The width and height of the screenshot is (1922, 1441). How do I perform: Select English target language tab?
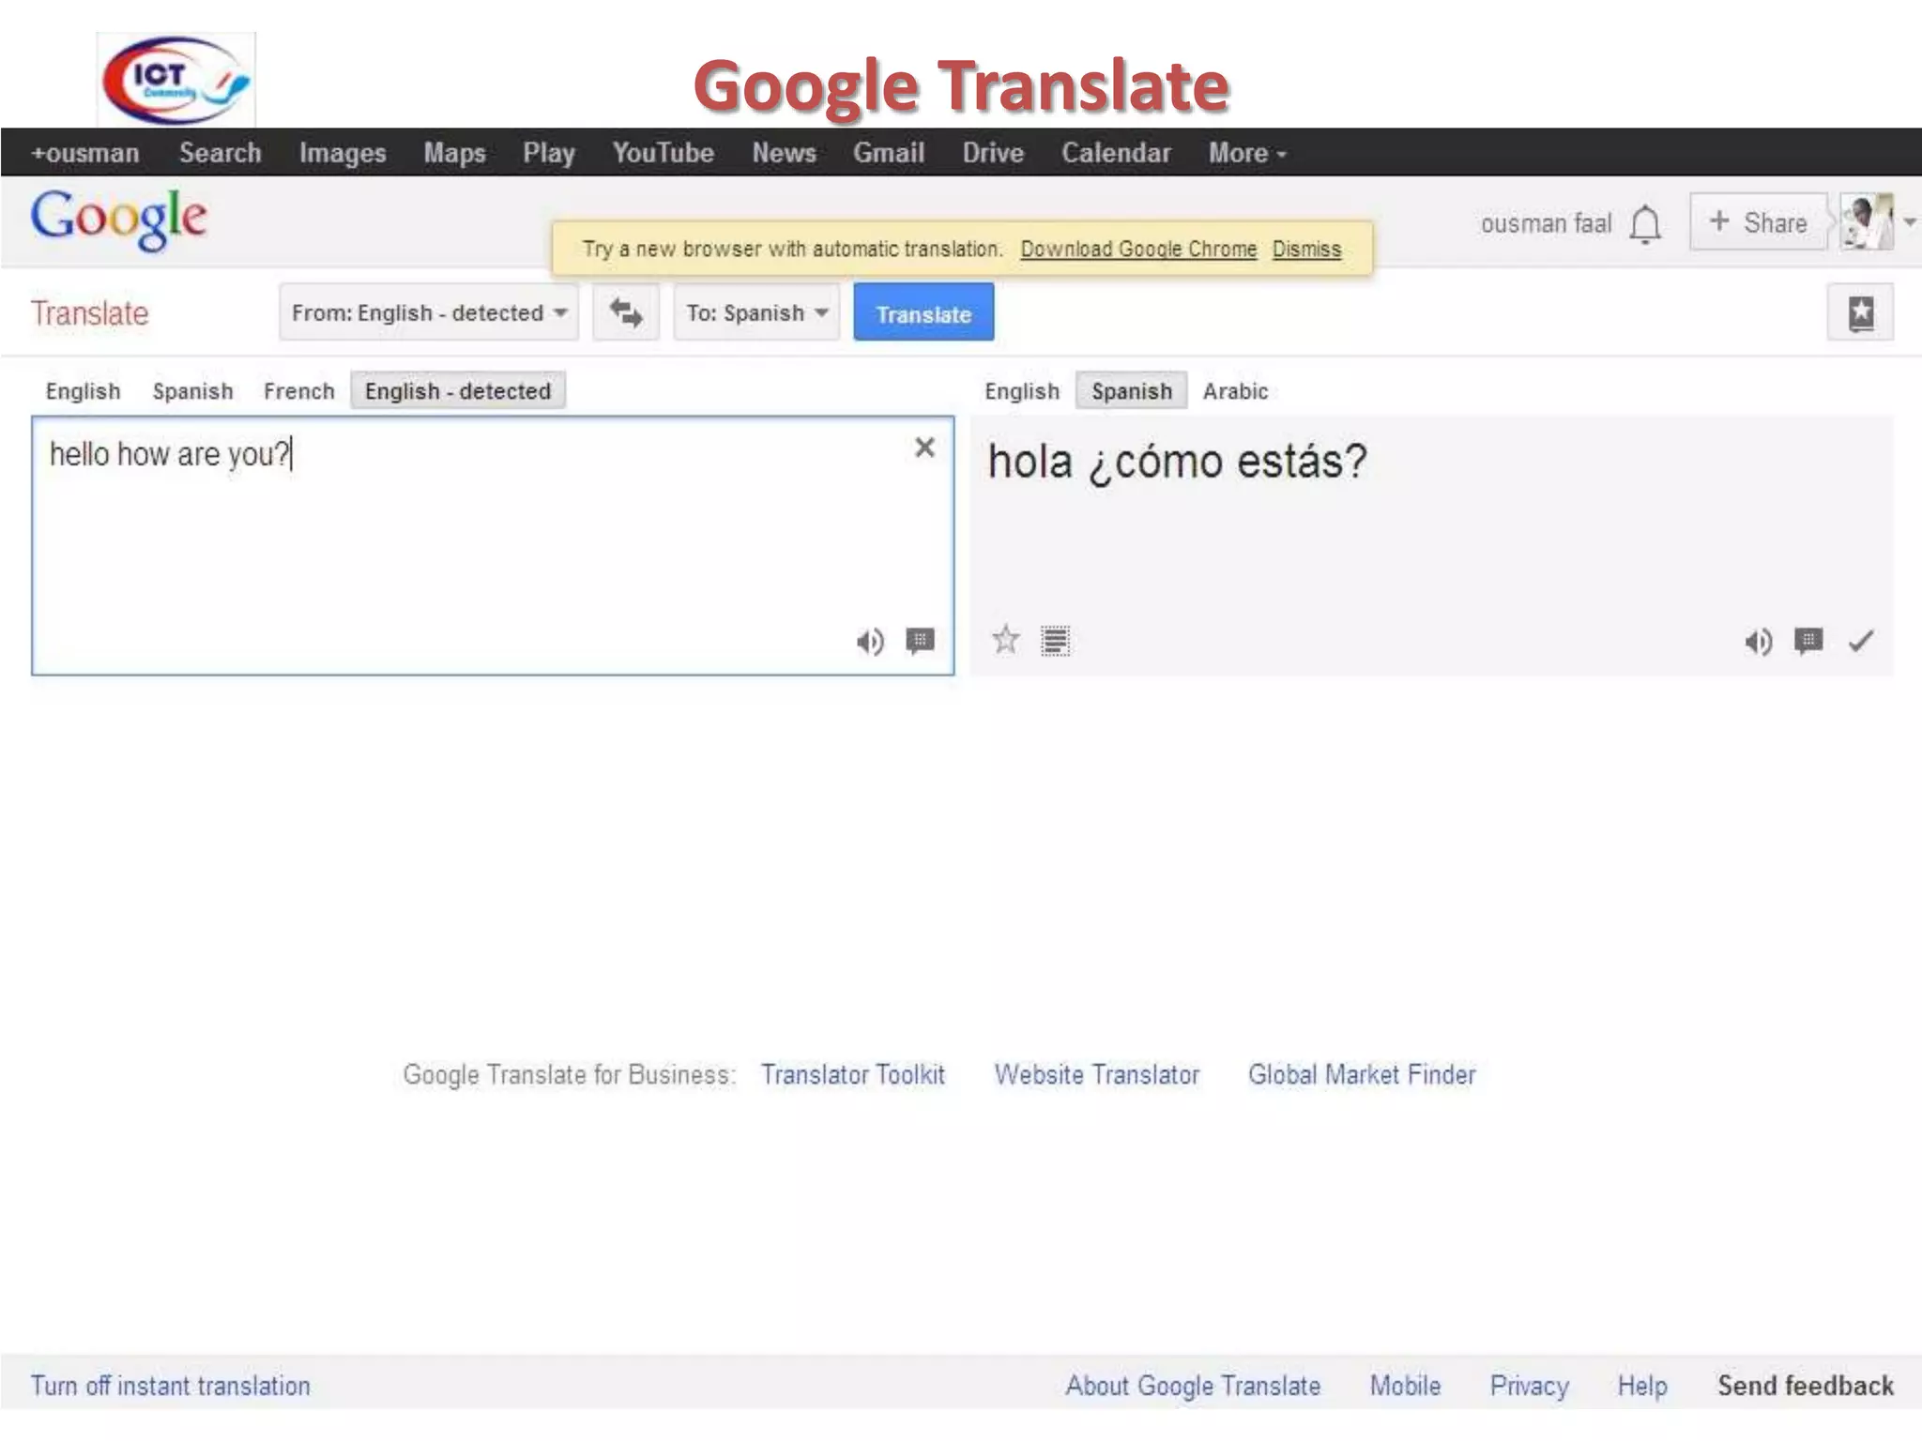pos(1022,391)
